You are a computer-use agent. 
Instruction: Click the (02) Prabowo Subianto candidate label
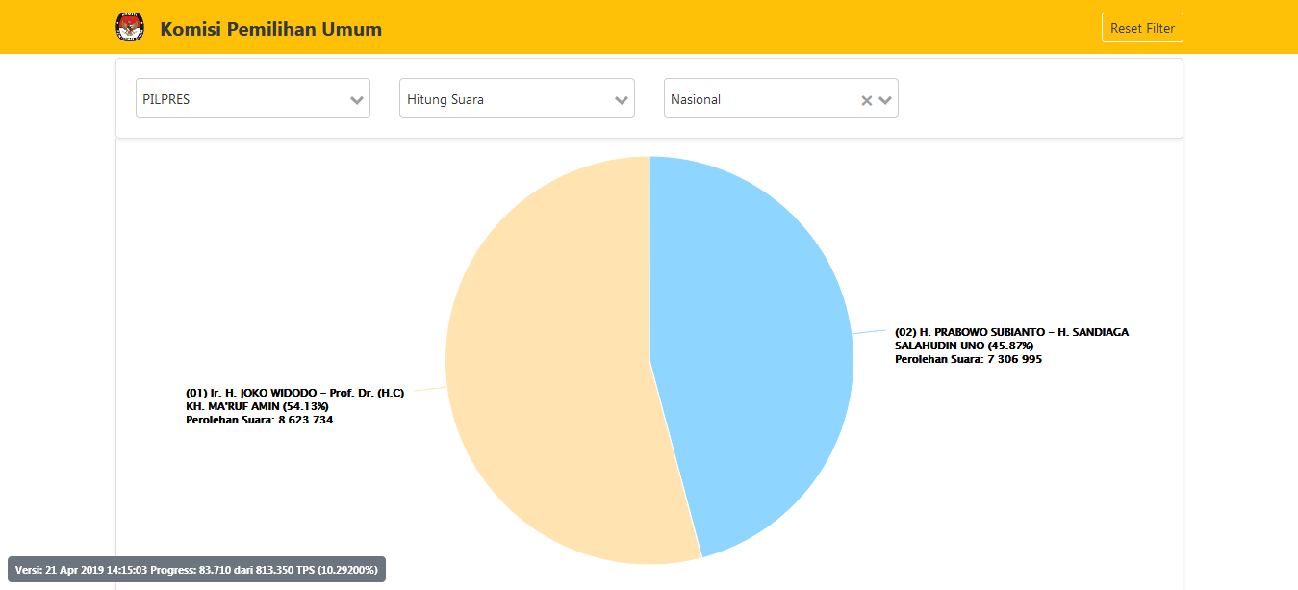tap(1011, 332)
